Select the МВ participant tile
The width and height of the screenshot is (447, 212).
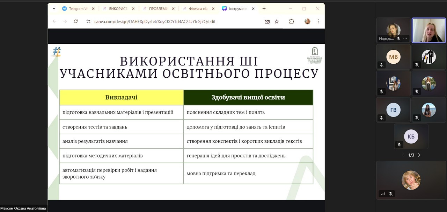[x=393, y=57]
